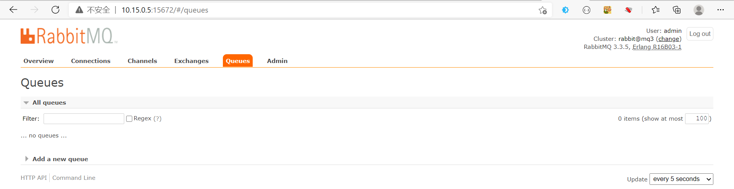Open the Update interval dropdown

coord(681,179)
